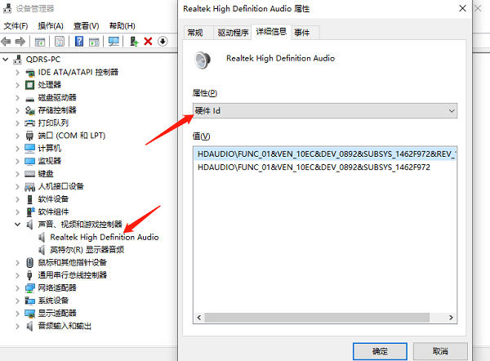The image size is (490, 361).
Task: Click the Back arrow in Device Manager toolbar
Action: (x=6, y=42)
